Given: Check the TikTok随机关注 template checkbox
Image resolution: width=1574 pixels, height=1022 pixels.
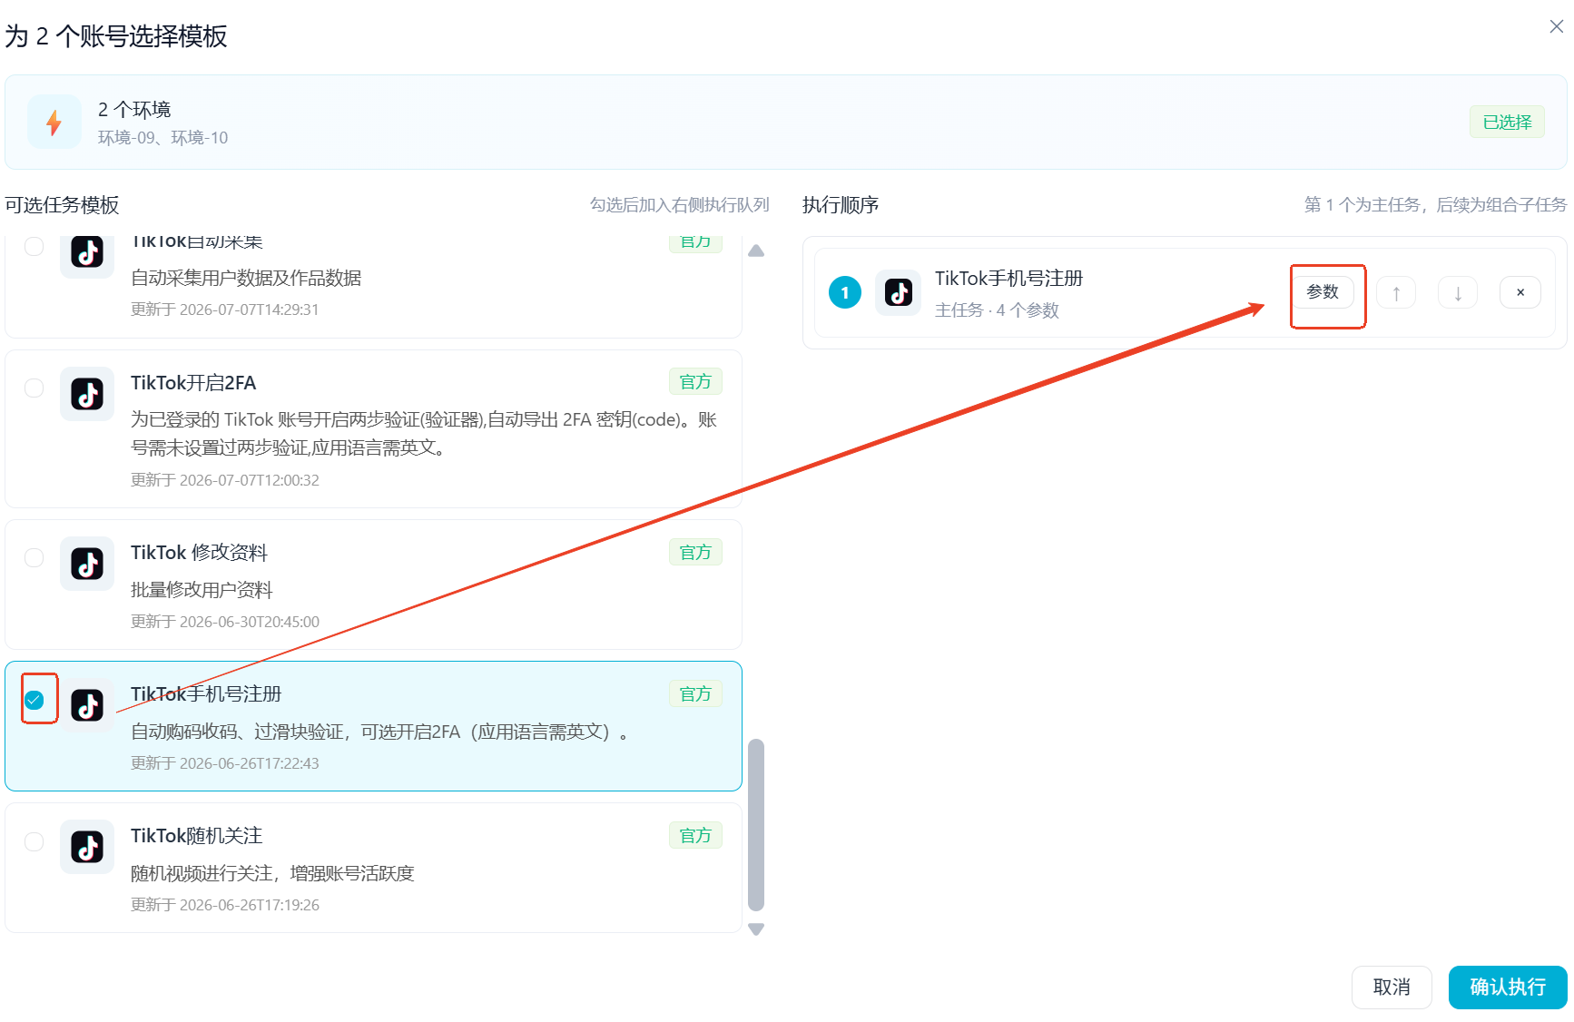Looking at the screenshot, I should coord(34,841).
